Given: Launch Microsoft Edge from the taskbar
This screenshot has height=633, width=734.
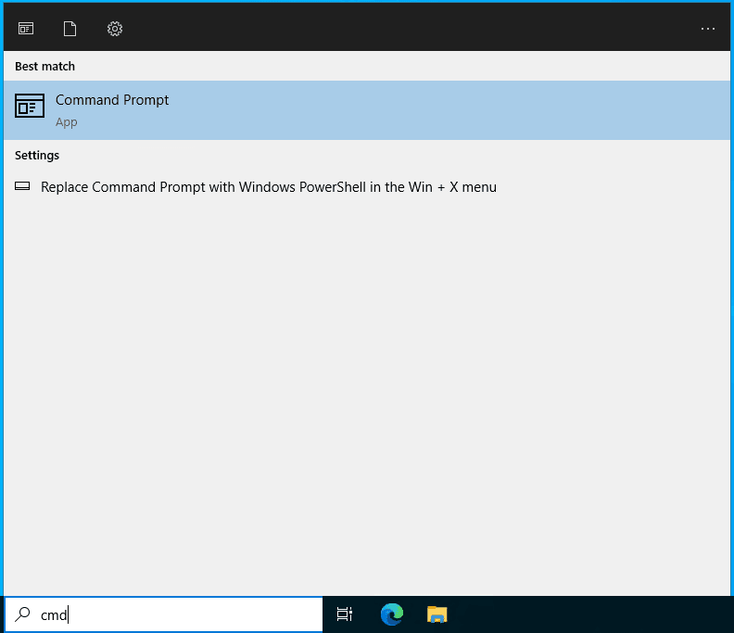Looking at the screenshot, I should 391,614.
